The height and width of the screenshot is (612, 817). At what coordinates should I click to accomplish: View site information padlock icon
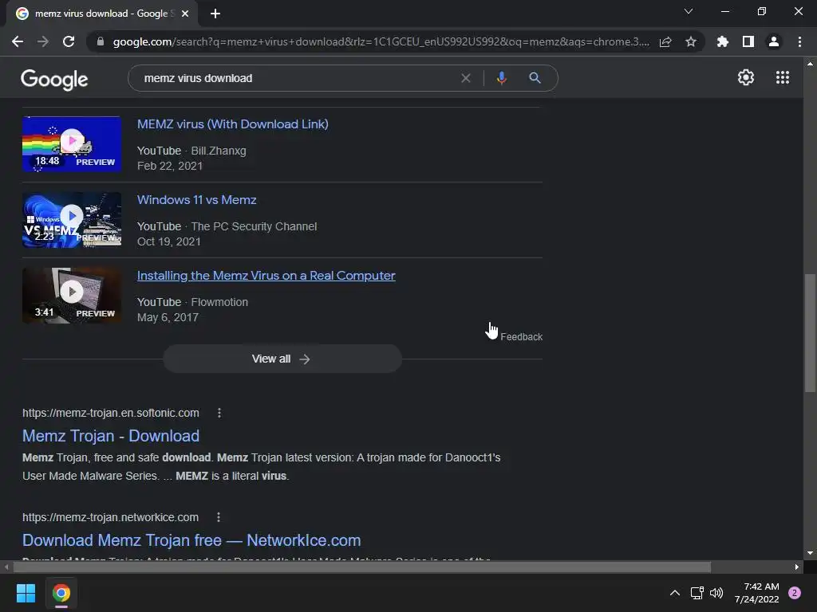coord(101,41)
